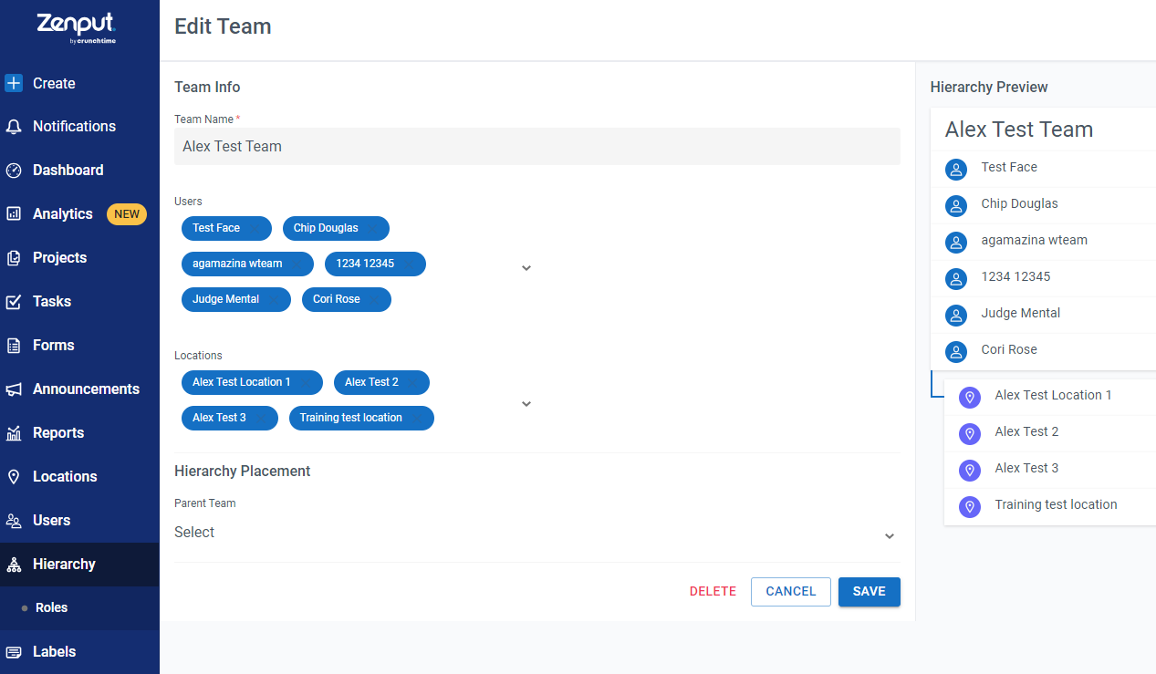
Task: Click pin icon beside Alex Test 3 in preview
Action: [970, 470]
